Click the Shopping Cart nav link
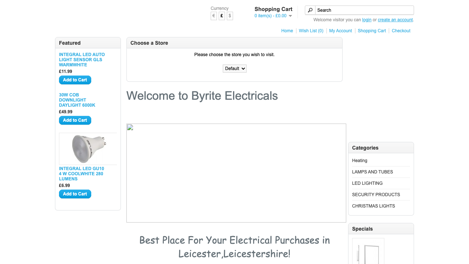 (372, 31)
